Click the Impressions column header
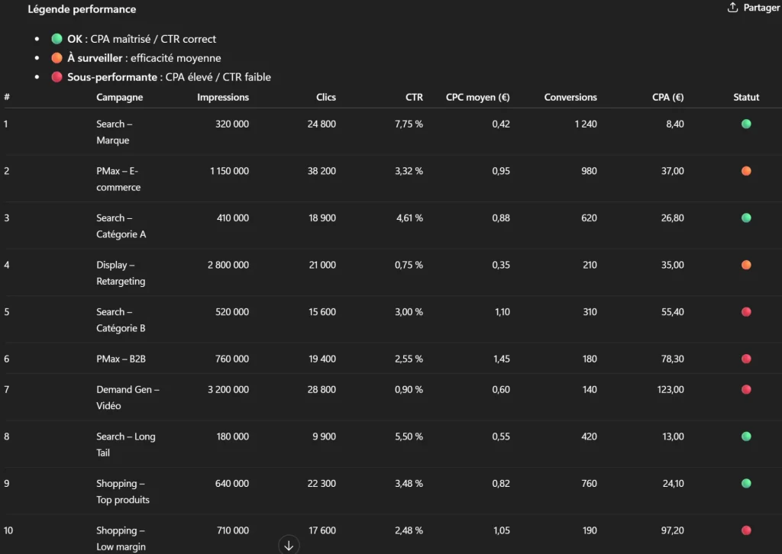This screenshot has width=782, height=554. [223, 98]
